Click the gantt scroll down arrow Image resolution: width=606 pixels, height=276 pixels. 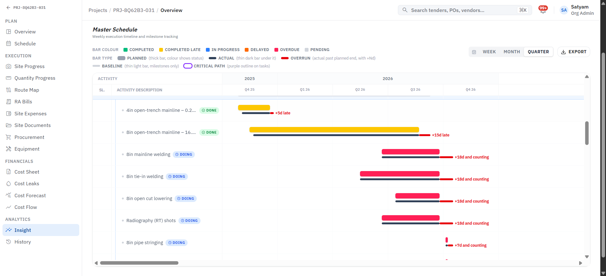(x=587, y=257)
